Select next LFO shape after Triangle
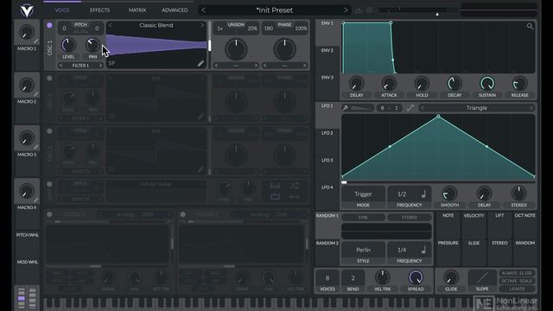553x311 pixels. pos(531,108)
